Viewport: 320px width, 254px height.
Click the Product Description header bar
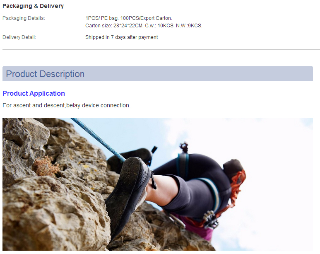point(158,74)
